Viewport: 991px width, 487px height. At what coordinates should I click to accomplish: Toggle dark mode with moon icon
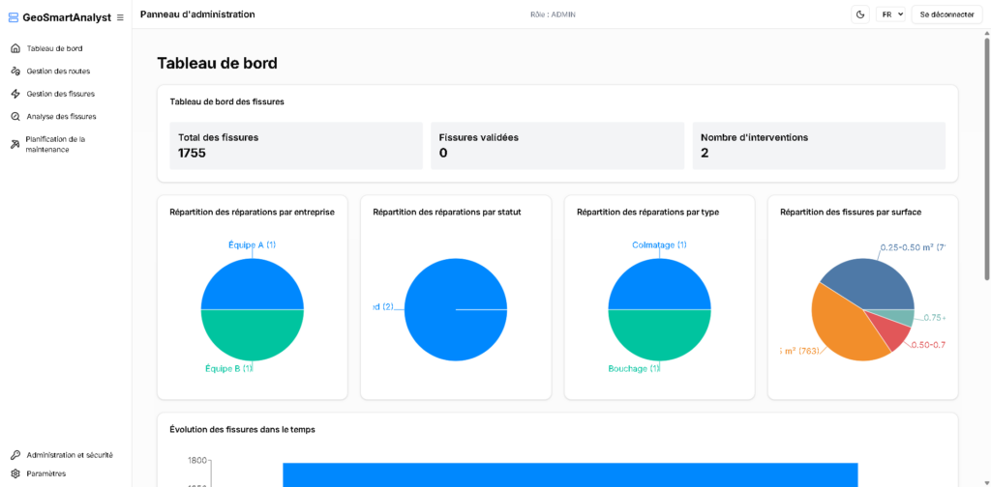860,14
